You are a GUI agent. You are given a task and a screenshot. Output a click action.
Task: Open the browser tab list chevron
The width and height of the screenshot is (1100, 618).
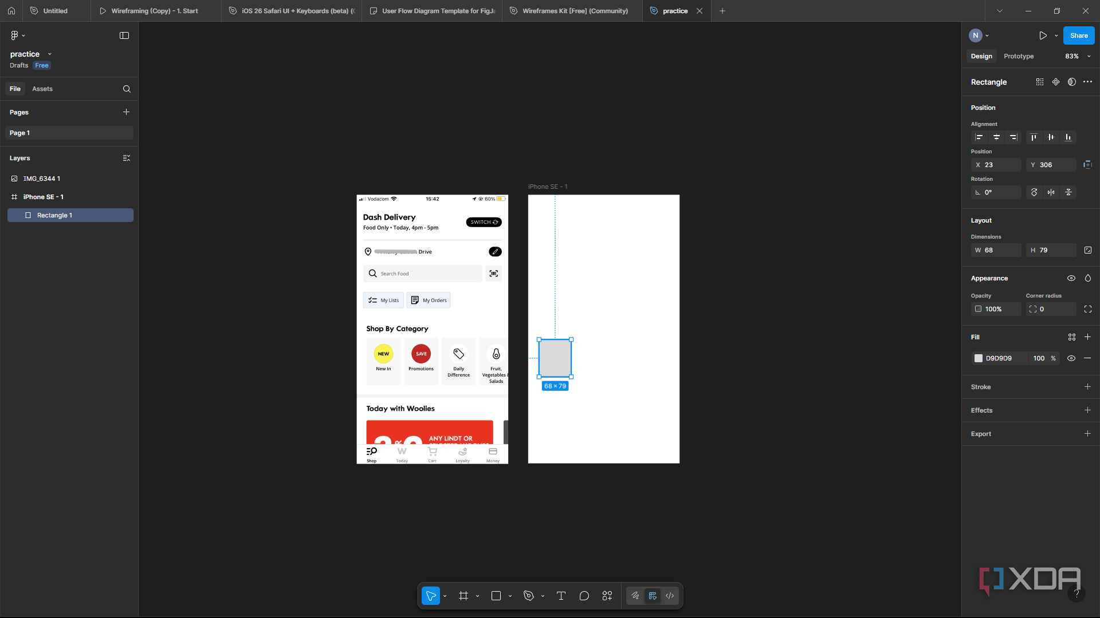[1000, 11]
